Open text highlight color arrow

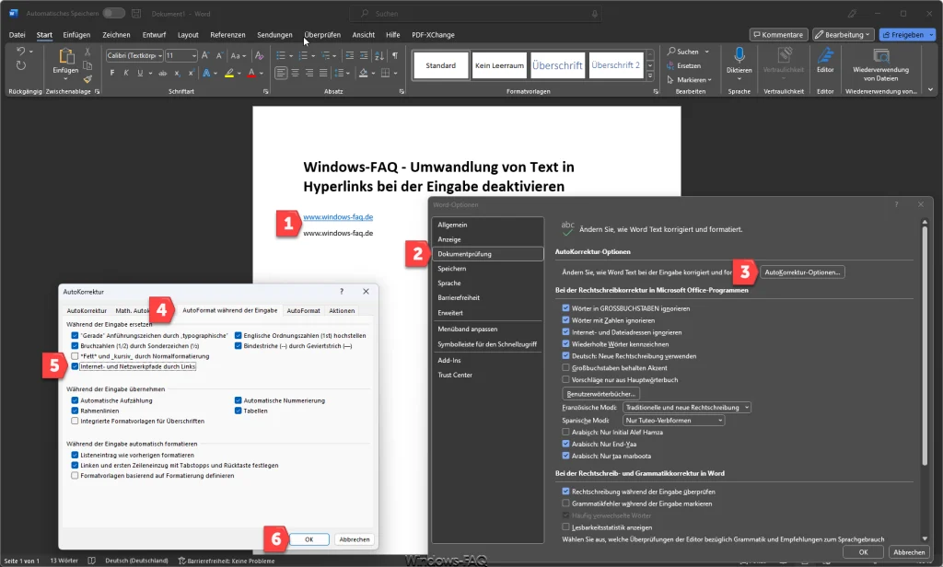pos(239,74)
